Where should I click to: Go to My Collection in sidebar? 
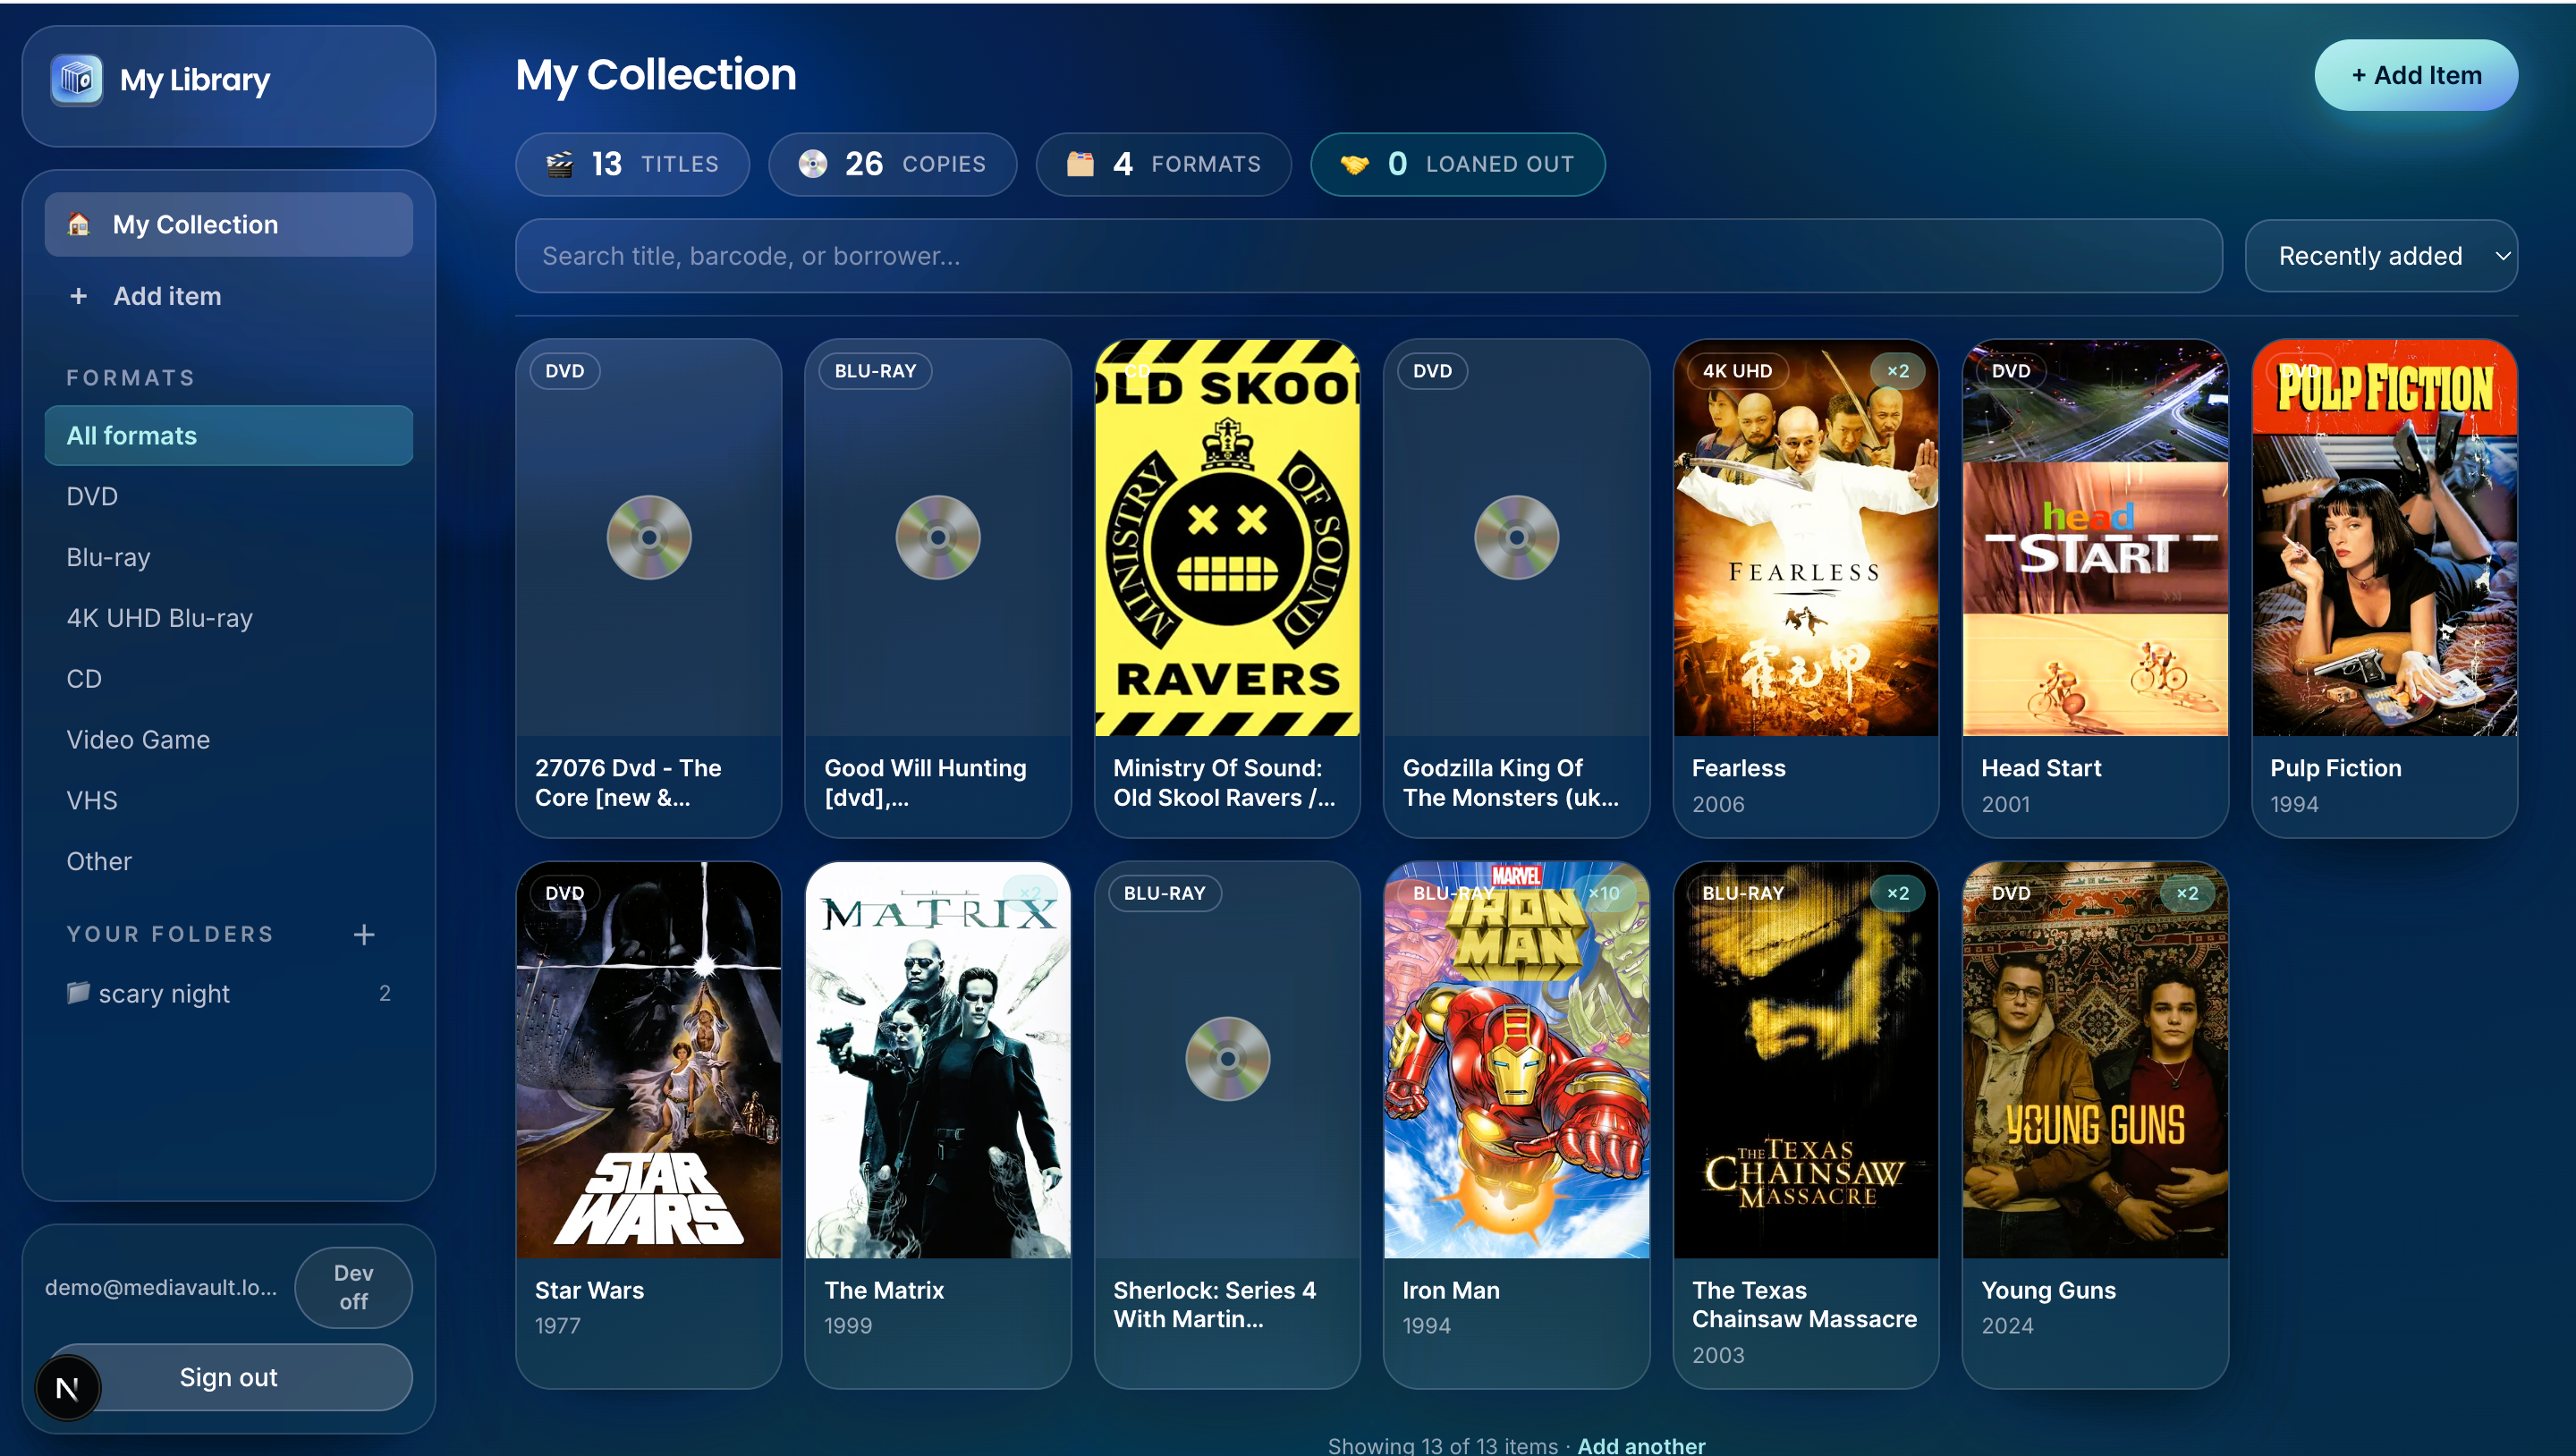pyautogui.click(x=228, y=224)
